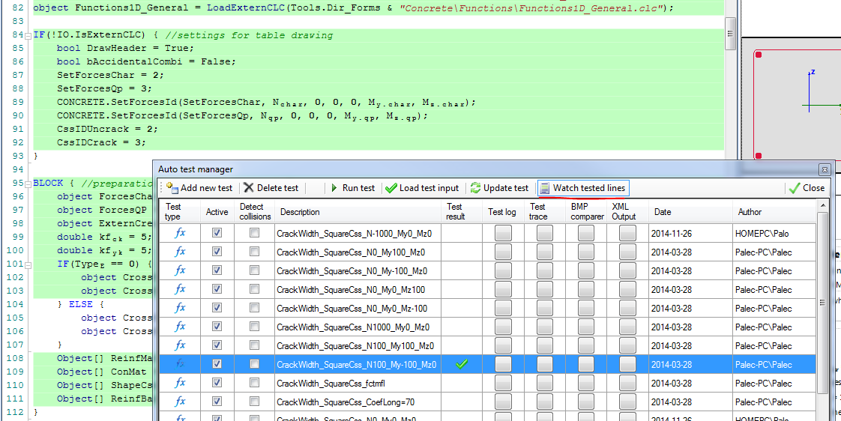Image resolution: width=841 pixels, height=421 pixels.
Task: Click Delete test toolbar button
Action: tap(271, 188)
